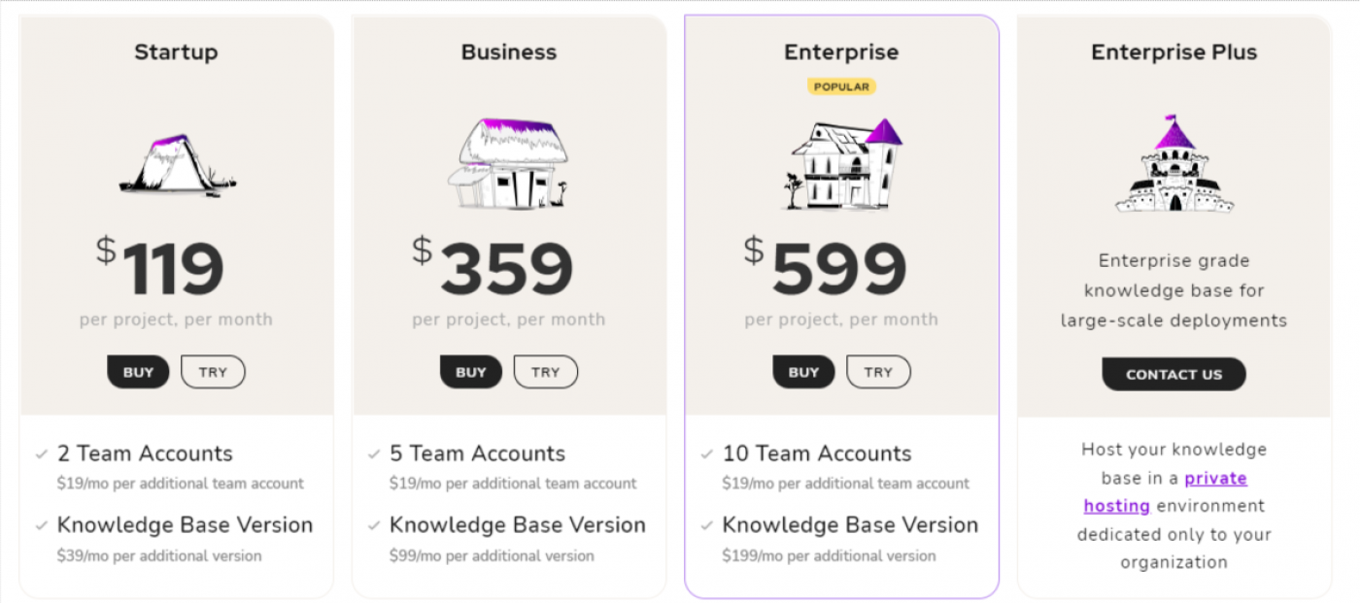Click the Enterprise Plus castle illustration

pyautogui.click(x=1173, y=163)
